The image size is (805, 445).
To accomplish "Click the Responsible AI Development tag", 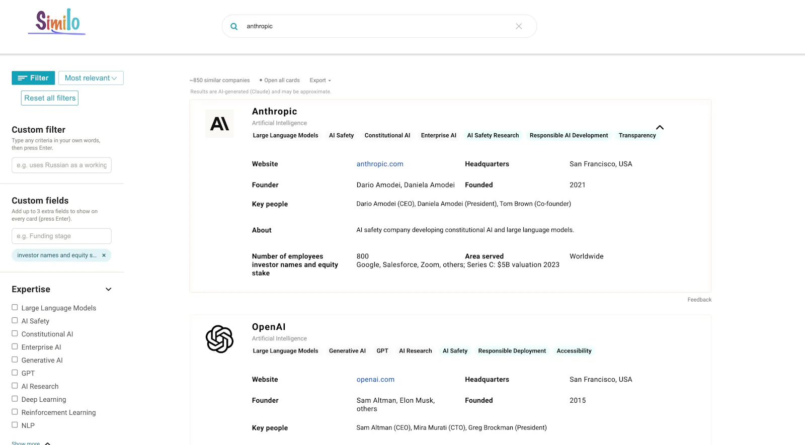I will click(569, 135).
